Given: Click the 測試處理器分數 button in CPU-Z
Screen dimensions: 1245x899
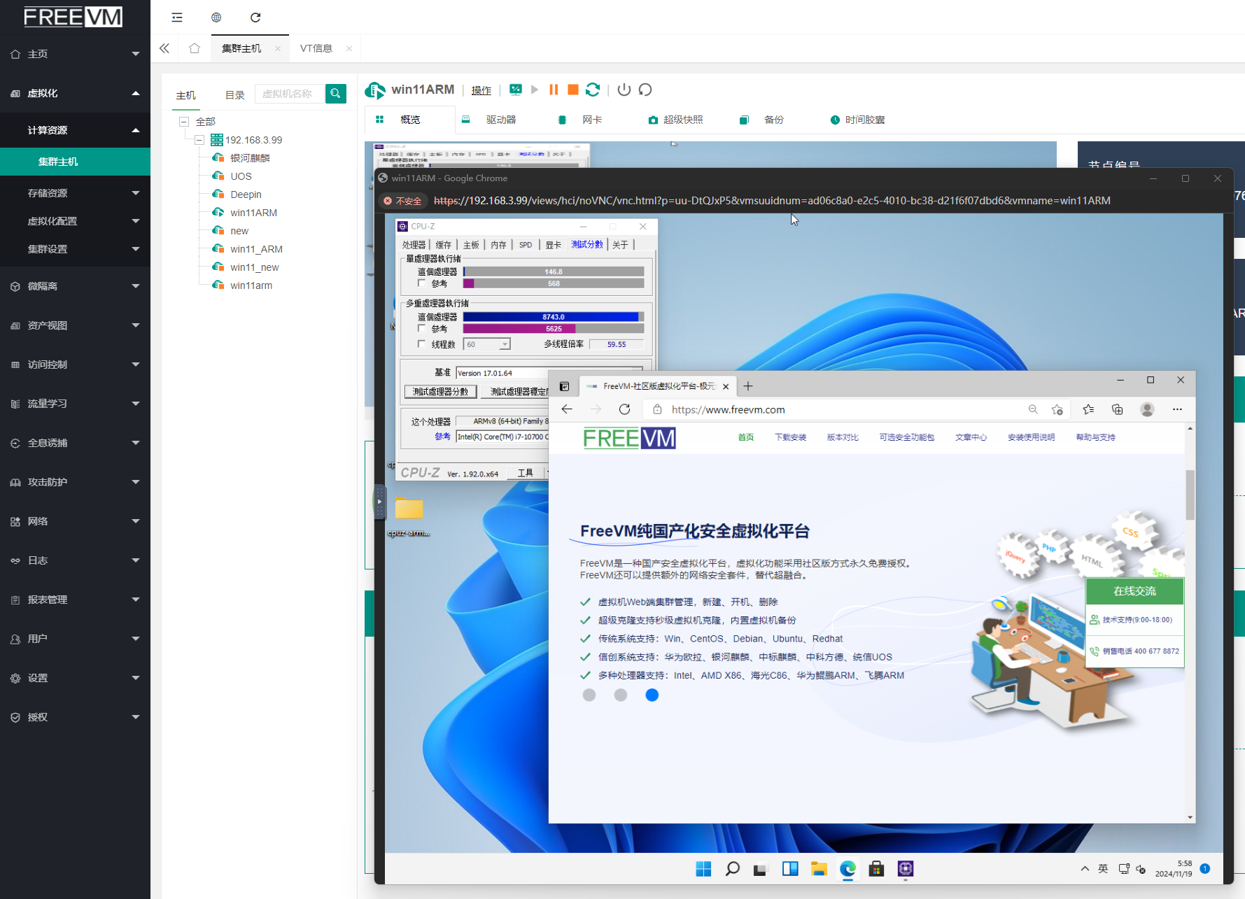Looking at the screenshot, I should (x=440, y=392).
